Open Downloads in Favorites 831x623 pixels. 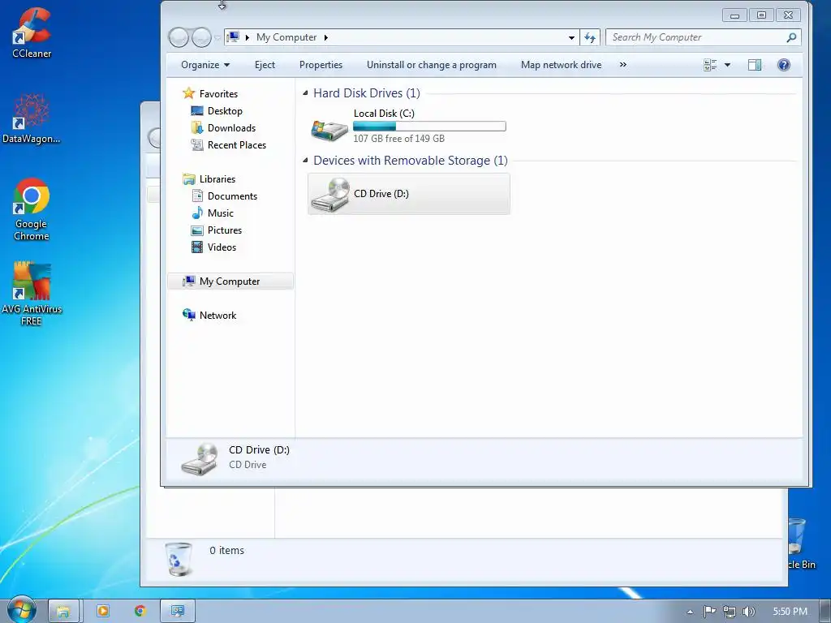[x=231, y=127]
